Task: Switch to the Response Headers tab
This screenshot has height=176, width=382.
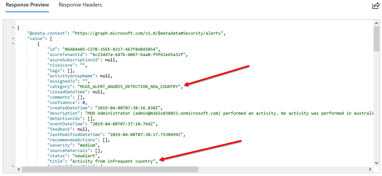Action: pos(80,5)
